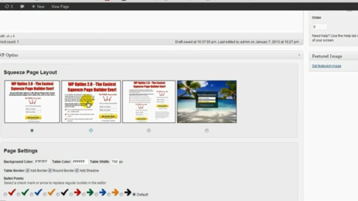
Task: Click the Bullet Points label
Action: 13,178
